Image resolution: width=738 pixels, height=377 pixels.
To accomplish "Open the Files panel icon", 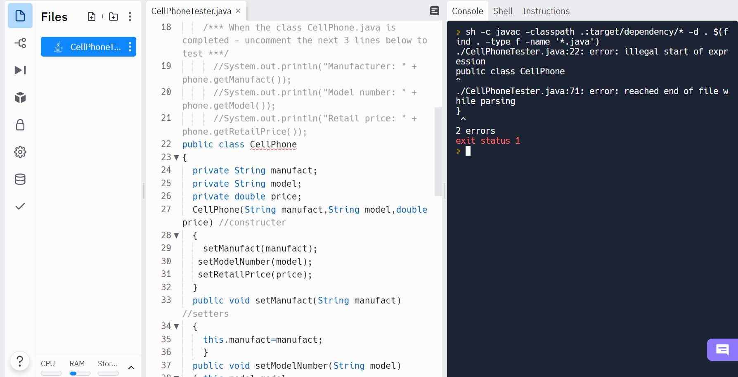I will 20,15.
